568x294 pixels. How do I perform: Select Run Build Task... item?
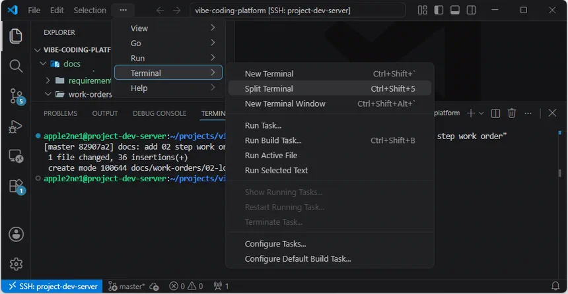pyautogui.click(x=330, y=140)
